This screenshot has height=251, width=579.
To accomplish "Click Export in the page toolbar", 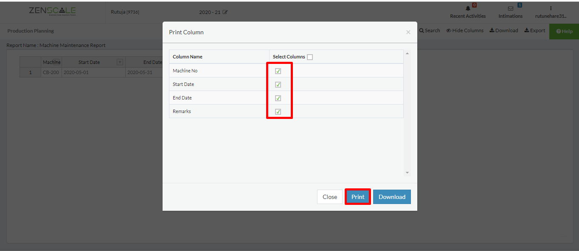I will pos(535,30).
